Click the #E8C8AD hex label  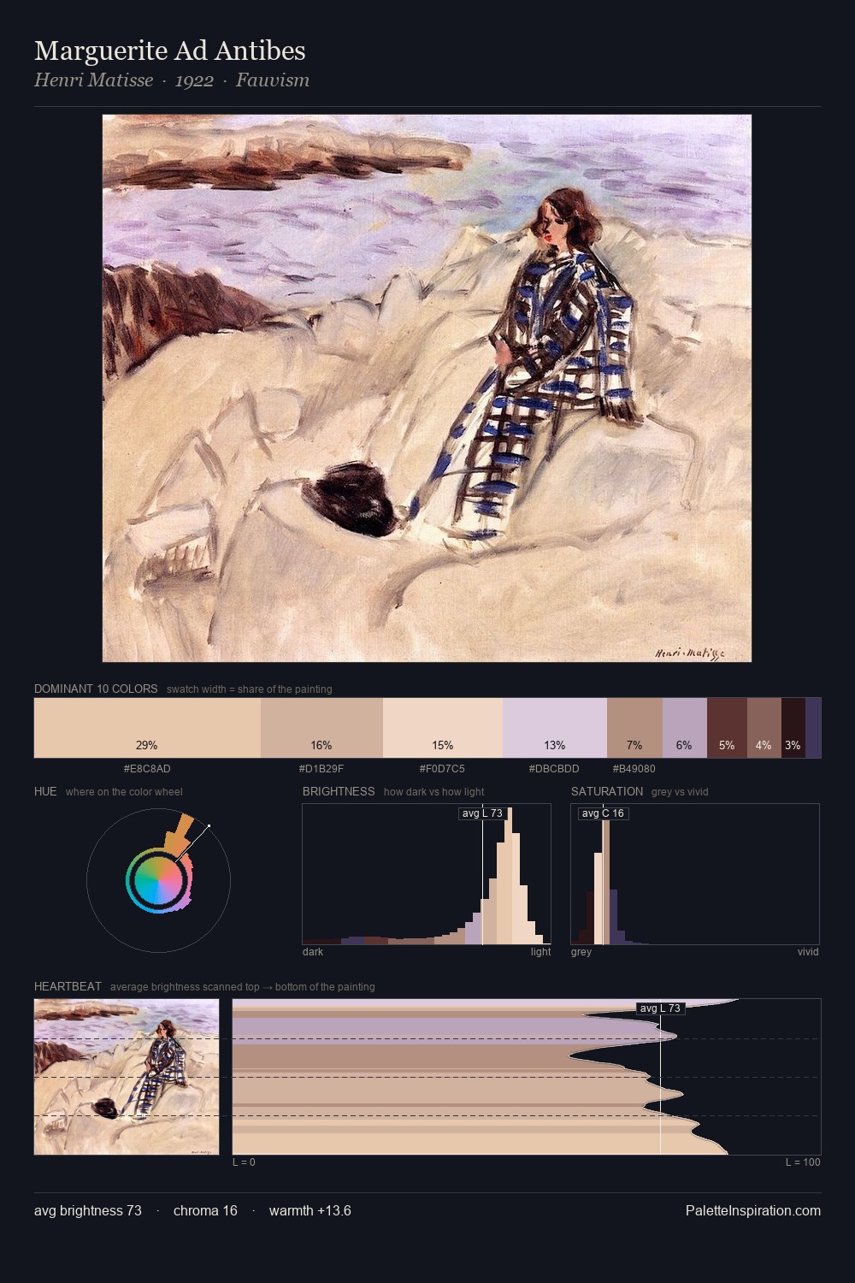click(x=147, y=769)
